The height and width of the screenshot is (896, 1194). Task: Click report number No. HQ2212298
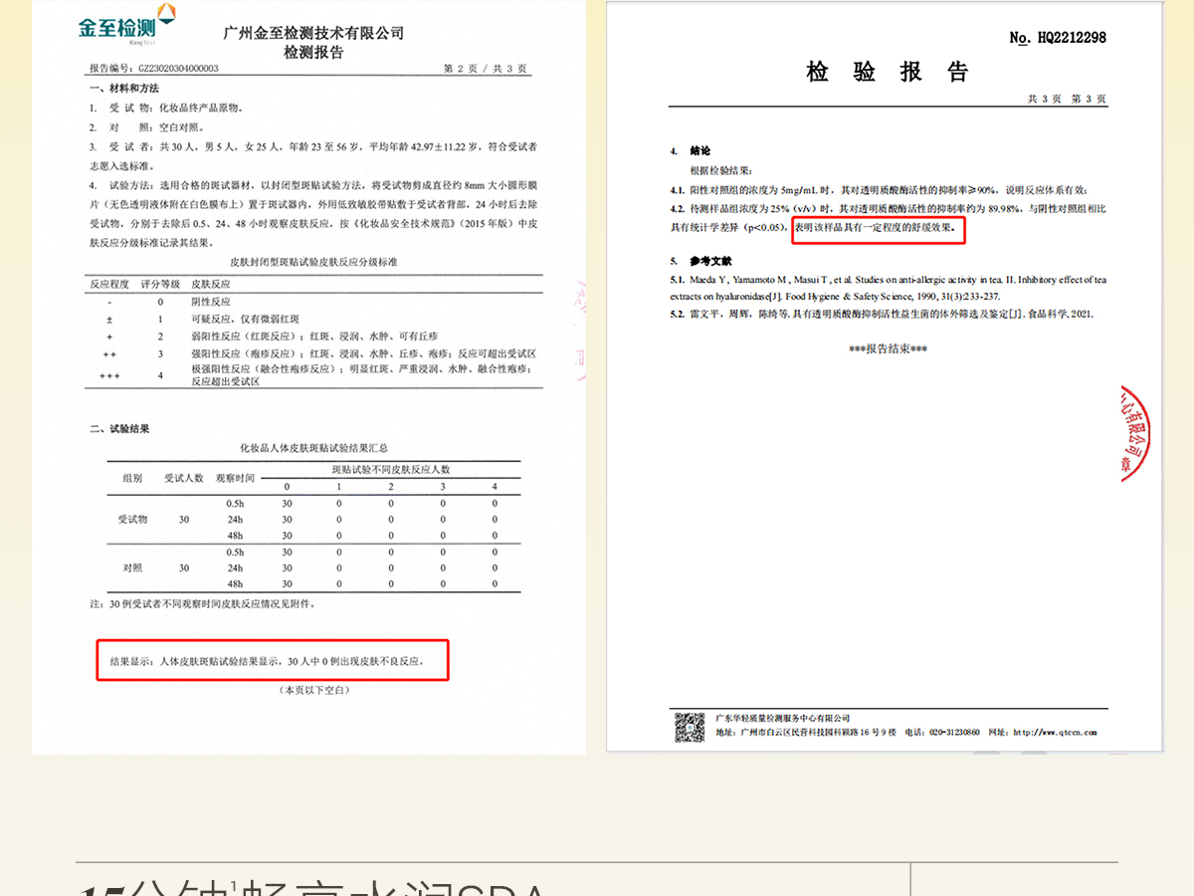[1058, 38]
